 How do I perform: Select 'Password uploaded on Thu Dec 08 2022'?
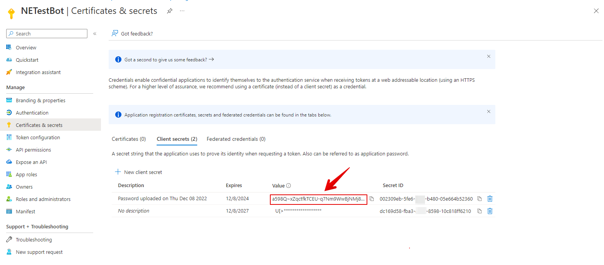[162, 199]
